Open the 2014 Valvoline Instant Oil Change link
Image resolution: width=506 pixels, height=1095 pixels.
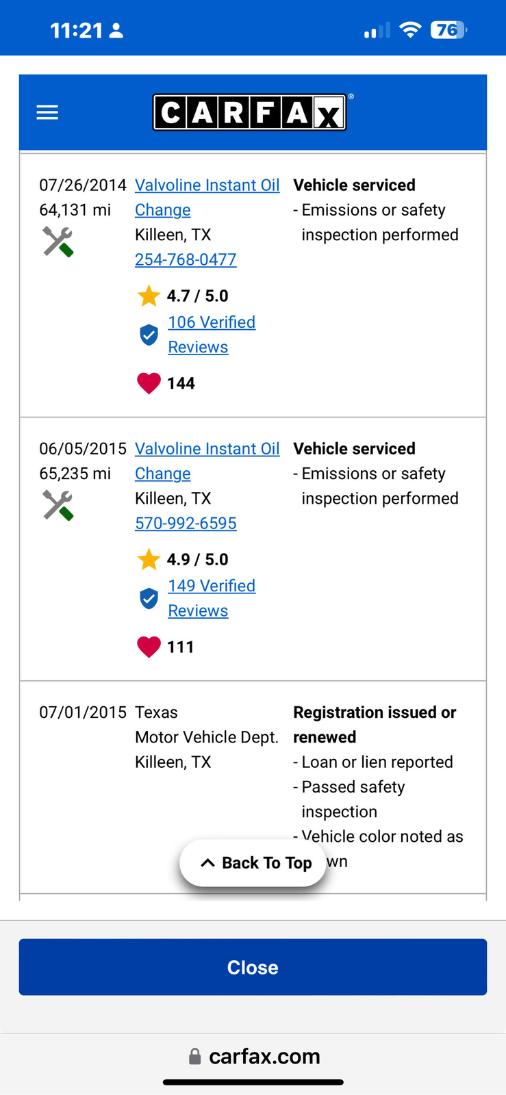click(x=207, y=185)
